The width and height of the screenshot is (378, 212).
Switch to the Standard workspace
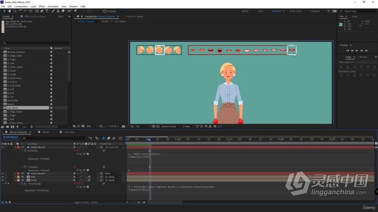coord(276,11)
